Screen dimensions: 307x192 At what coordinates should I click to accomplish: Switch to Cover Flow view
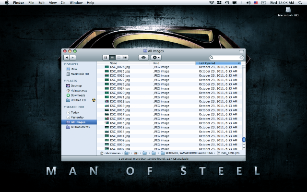pos(125,58)
